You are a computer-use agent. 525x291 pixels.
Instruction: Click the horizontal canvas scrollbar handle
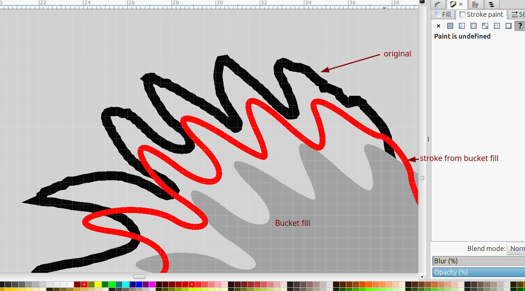click(139, 277)
